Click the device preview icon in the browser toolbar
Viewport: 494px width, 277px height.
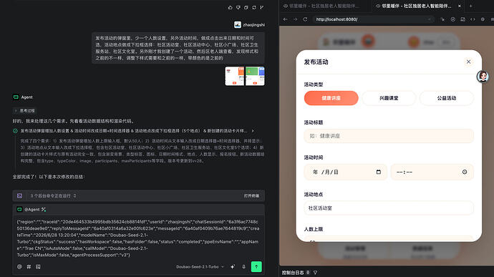coord(462,19)
